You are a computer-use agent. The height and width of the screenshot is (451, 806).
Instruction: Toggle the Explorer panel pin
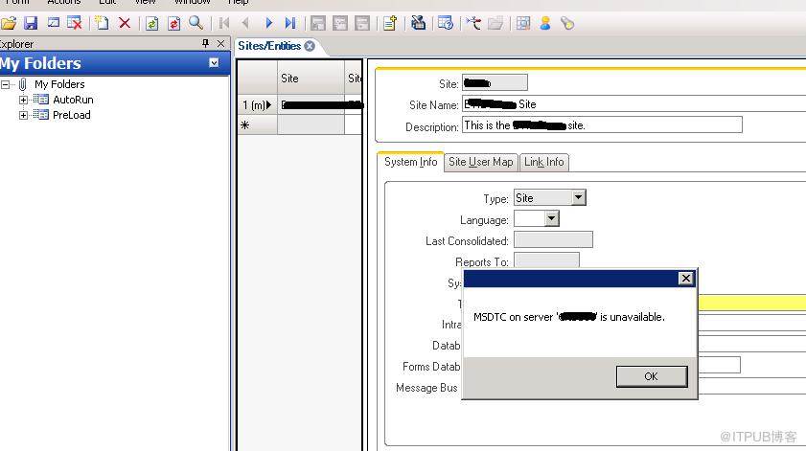[x=206, y=44]
